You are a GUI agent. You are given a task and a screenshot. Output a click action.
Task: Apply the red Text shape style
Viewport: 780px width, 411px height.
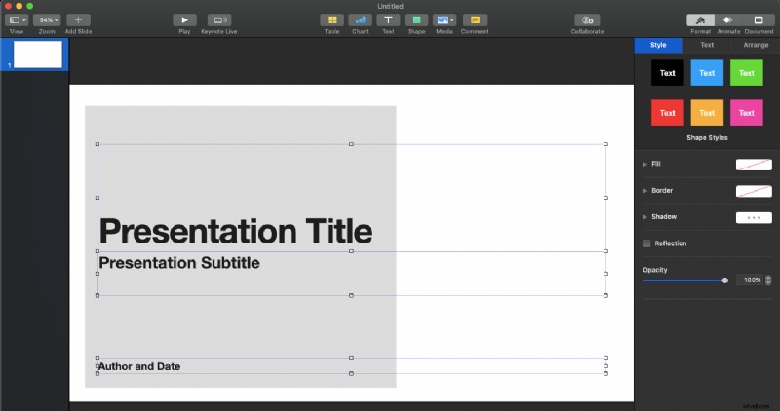[668, 112]
